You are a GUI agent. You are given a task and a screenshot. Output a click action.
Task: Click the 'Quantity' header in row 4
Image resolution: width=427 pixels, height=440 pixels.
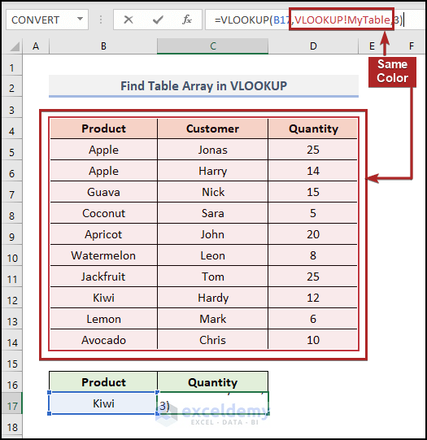(x=313, y=129)
